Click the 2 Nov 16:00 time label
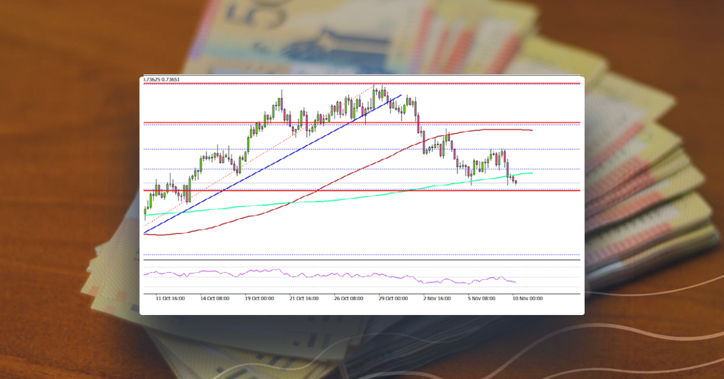Image resolution: width=724 pixels, height=379 pixels. tap(438, 297)
